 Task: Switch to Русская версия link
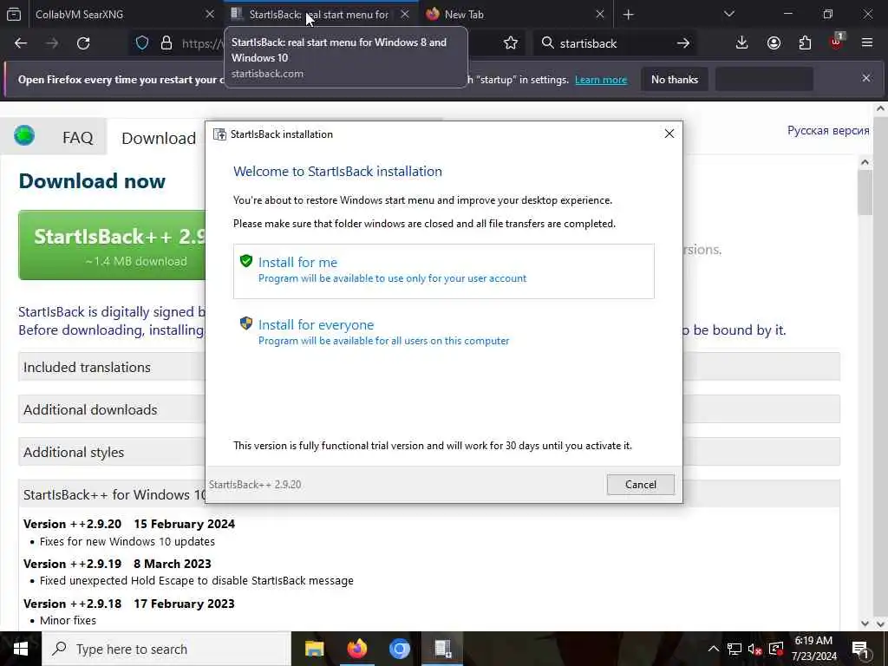coord(828,130)
